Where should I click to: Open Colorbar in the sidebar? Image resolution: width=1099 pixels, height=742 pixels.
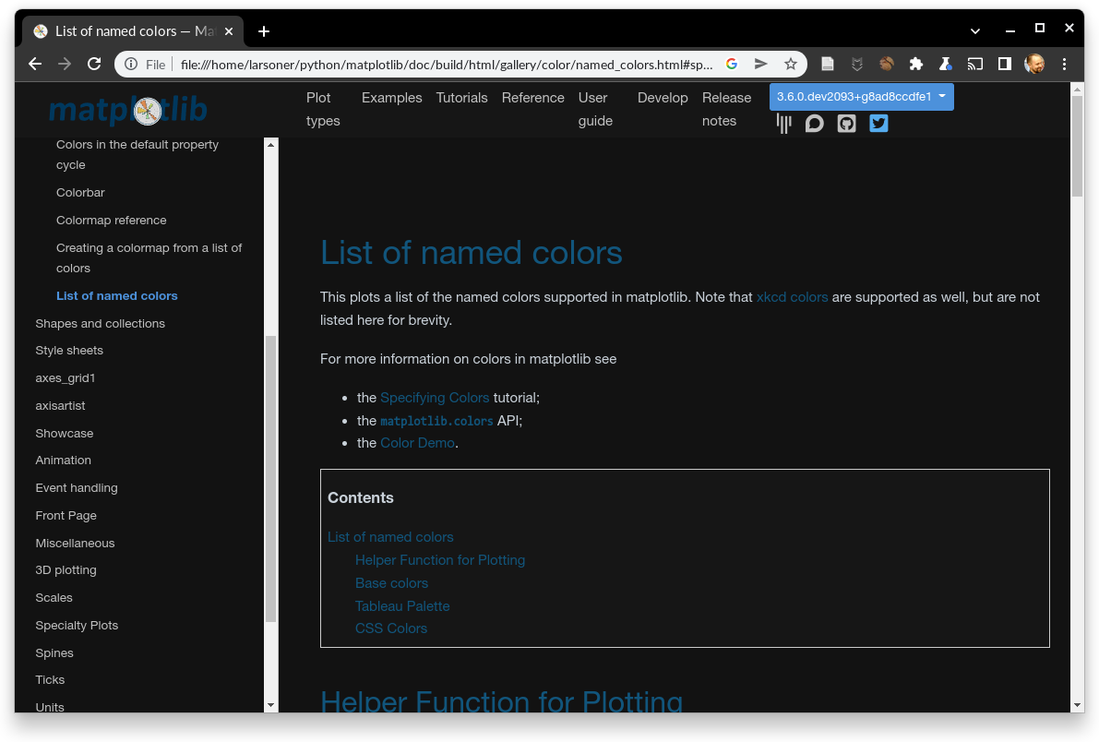click(80, 192)
